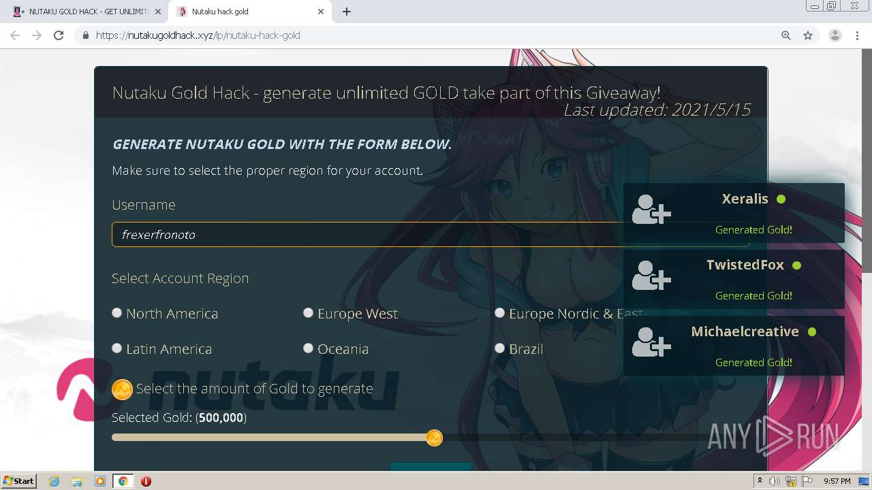Image resolution: width=872 pixels, height=490 pixels.
Task: Click TwistedFox add-user icon
Action: [x=651, y=276]
